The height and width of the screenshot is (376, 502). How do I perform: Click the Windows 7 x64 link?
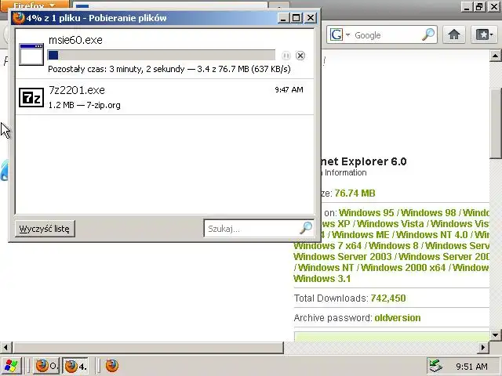click(x=328, y=245)
